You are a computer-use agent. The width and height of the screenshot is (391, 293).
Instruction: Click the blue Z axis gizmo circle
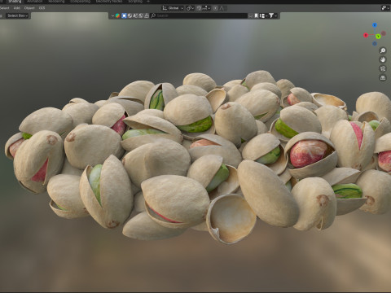[375, 25]
